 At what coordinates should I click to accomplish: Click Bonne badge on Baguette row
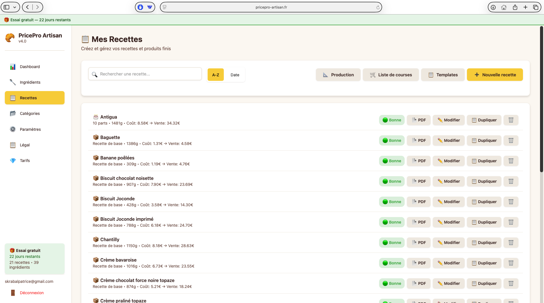click(x=392, y=140)
